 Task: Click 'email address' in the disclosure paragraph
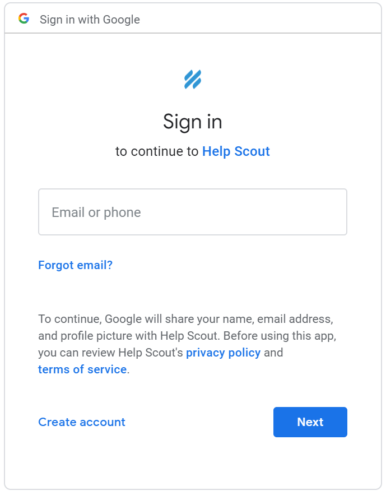pos(295,319)
